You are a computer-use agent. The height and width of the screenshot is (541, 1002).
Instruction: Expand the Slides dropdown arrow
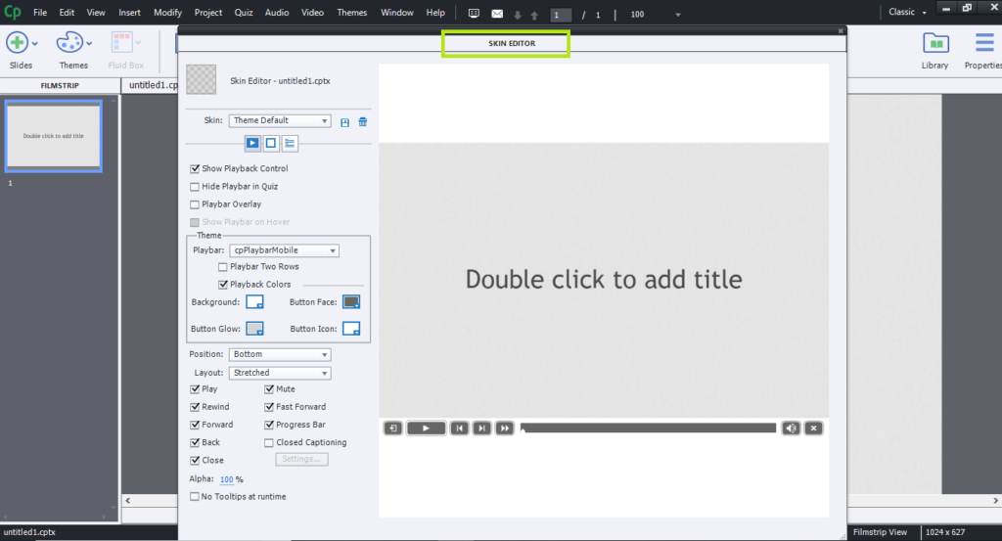tap(35, 43)
